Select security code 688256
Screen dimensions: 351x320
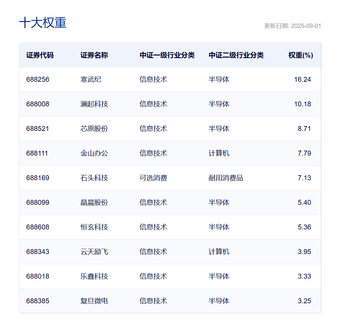(38, 79)
